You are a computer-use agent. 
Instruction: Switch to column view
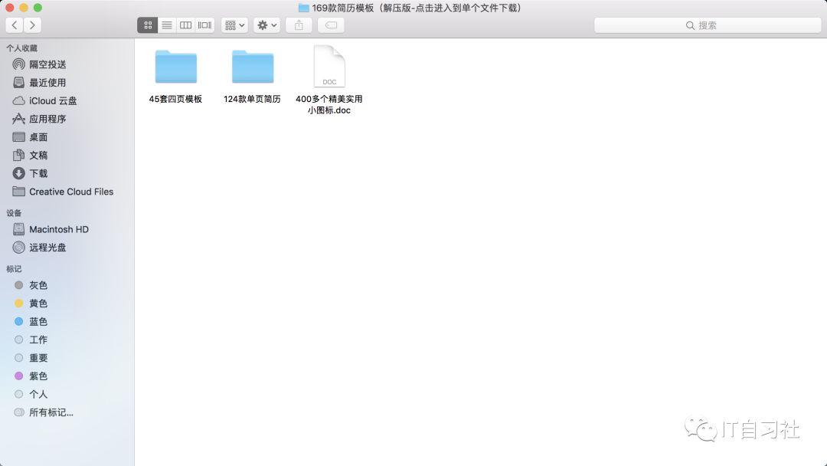click(x=185, y=25)
